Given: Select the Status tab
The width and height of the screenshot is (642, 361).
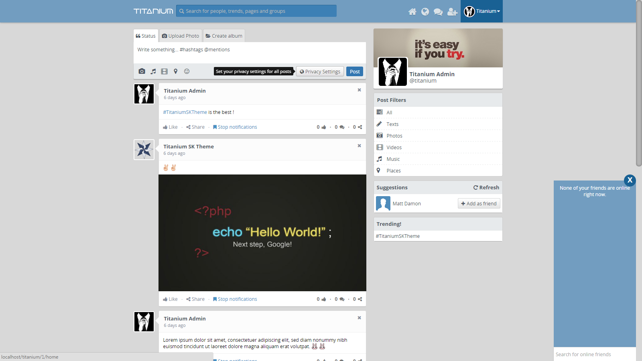Looking at the screenshot, I should pos(146,36).
